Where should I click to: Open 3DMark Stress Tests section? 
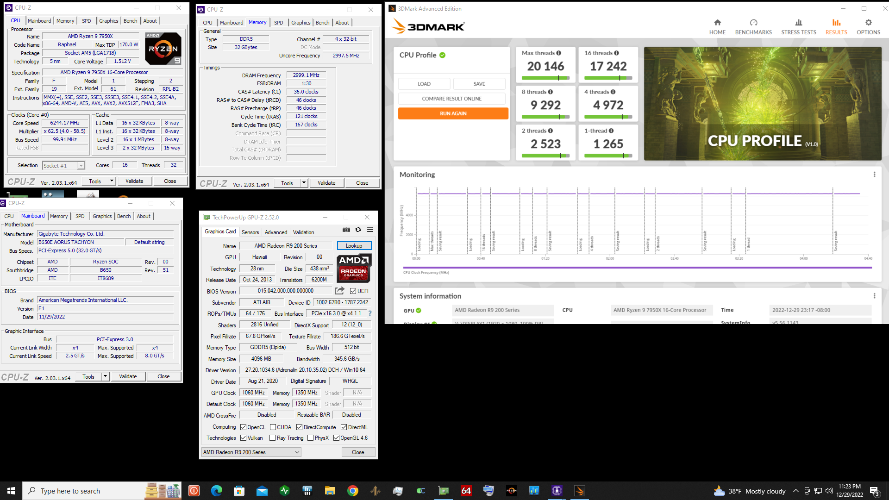pyautogui.click(x=799, y=27)
